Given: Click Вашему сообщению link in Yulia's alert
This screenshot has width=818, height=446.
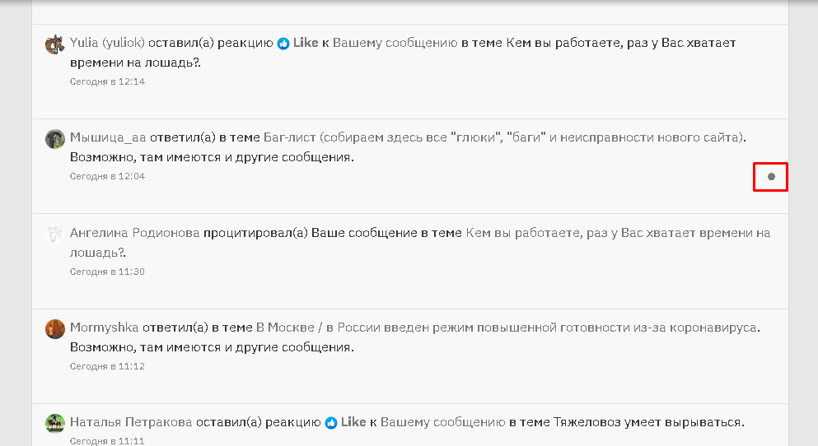Looking at the screenshot, I should (395, 43).
